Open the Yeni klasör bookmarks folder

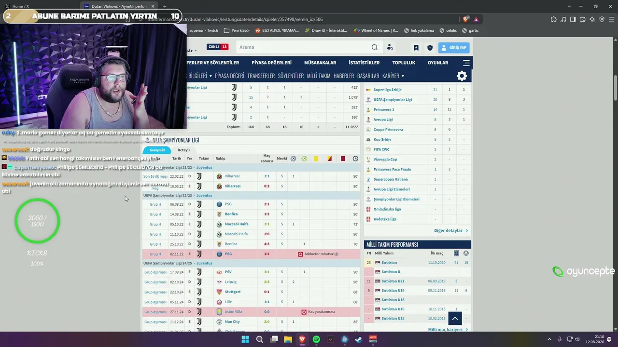(x=237, y=30)
